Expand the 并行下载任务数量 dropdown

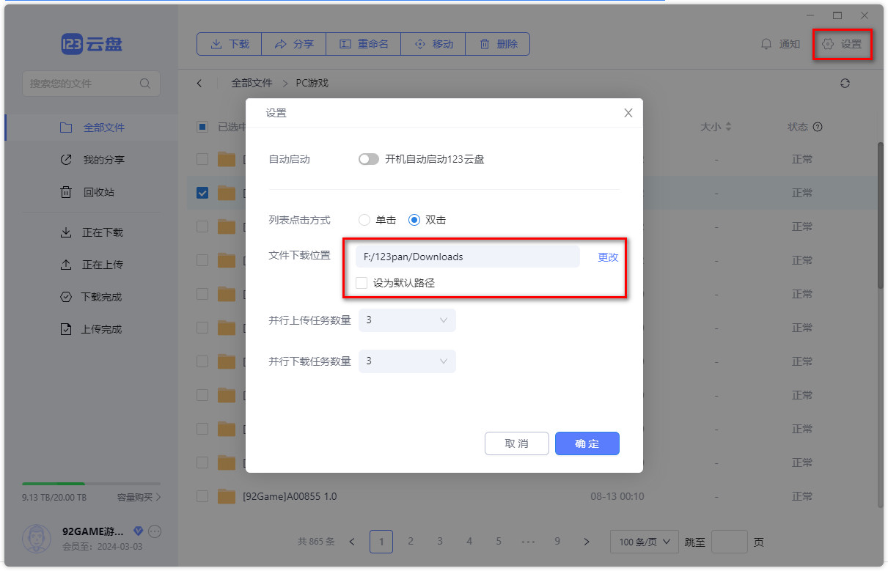point(407,361)
